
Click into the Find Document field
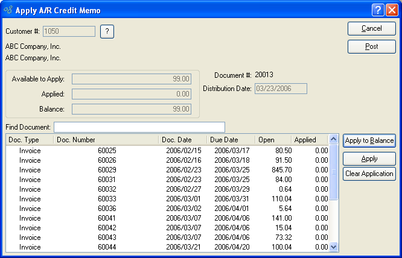pos(139,127)
